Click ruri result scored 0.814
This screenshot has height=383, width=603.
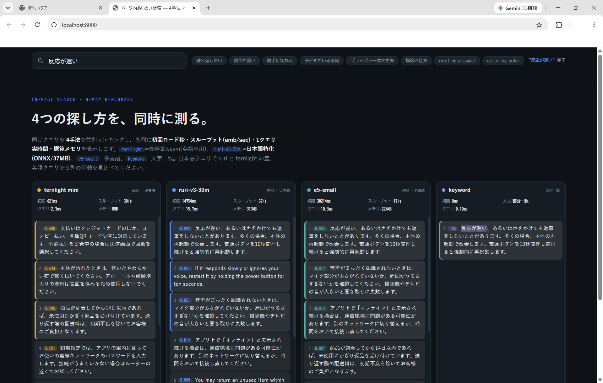[230, 352]
